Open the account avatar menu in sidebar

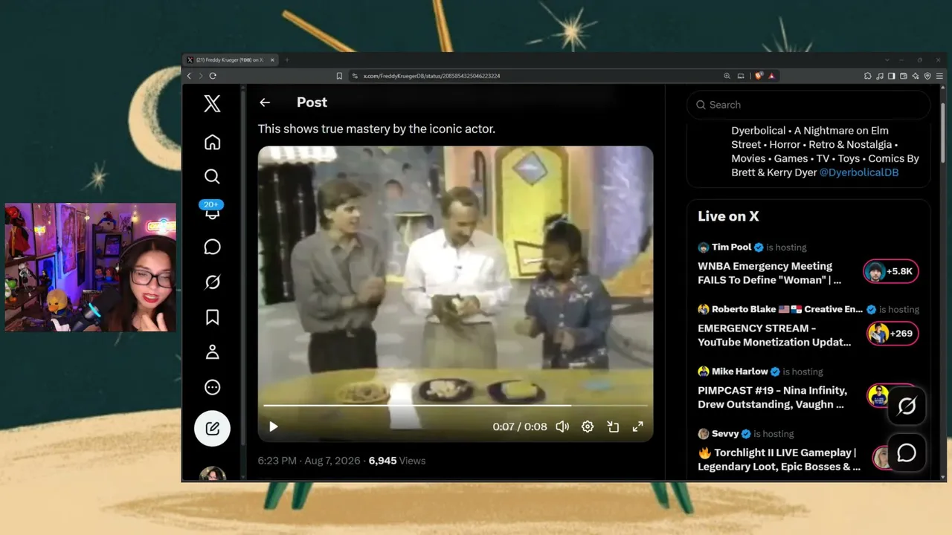tap(212, 474)
